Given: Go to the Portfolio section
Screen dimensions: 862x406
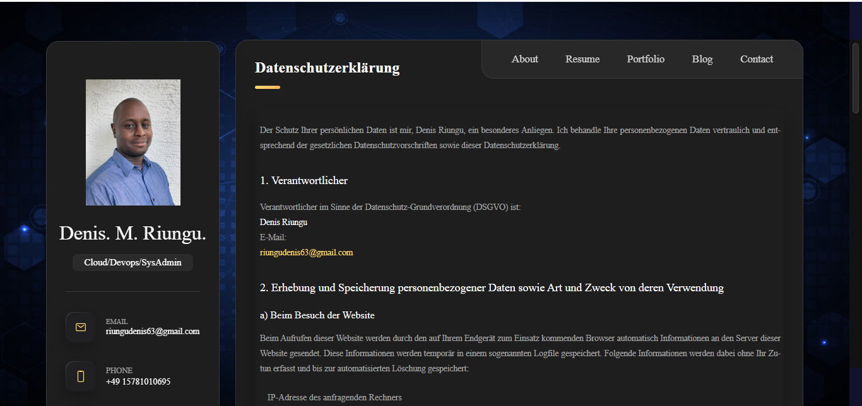Looking at the screenshot, I should point(646,59).
